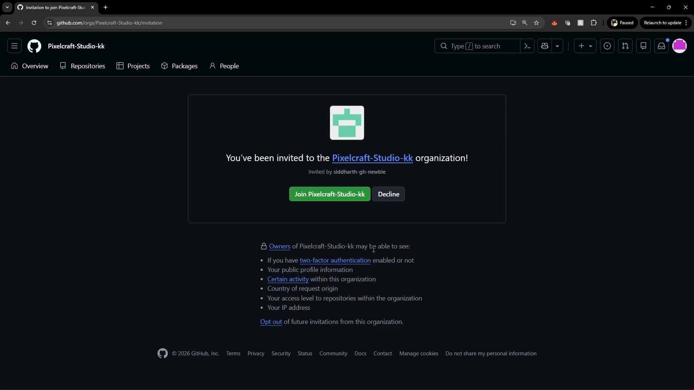Reload the page with refresh icon
Viewport: 694px width, 390px height.
coord(34,23)
